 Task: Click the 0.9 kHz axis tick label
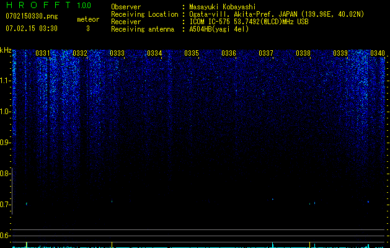5,143
